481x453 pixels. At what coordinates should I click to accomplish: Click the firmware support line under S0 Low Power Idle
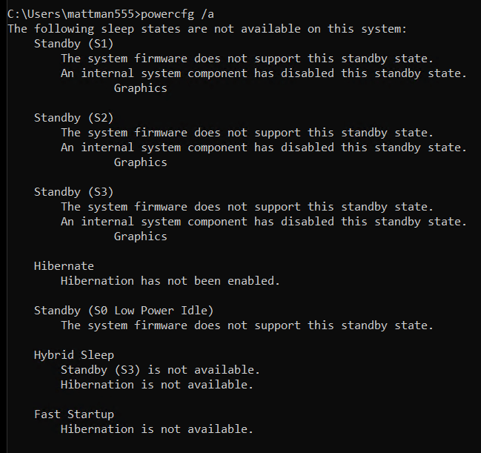[247, 325]
